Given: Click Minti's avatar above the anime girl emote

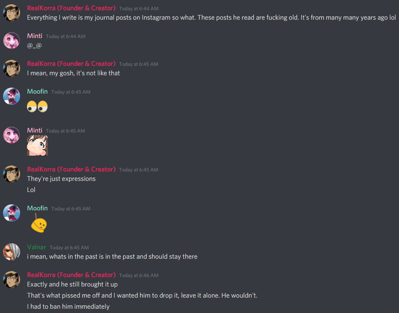Looking at the screenshot, I should click(x=12, y=135).
